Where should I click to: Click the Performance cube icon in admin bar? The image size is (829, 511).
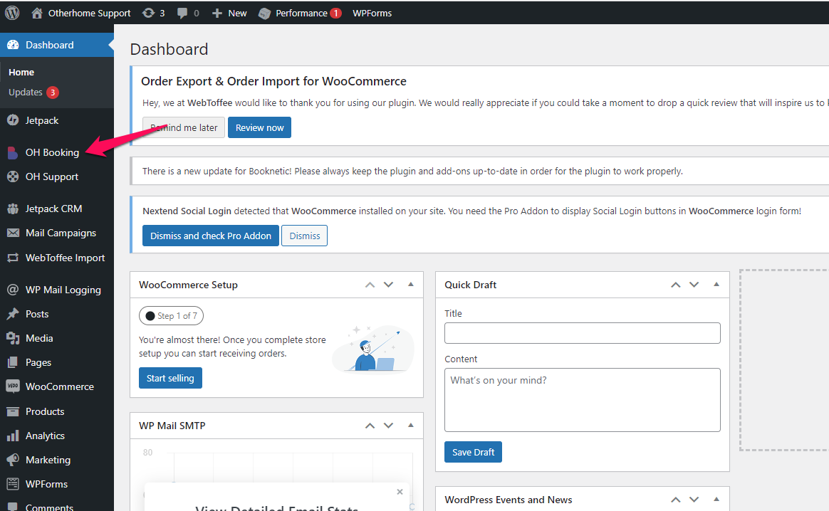coord(264,14)
